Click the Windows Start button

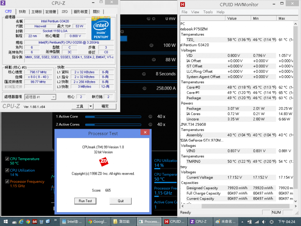tap(5, 221)
